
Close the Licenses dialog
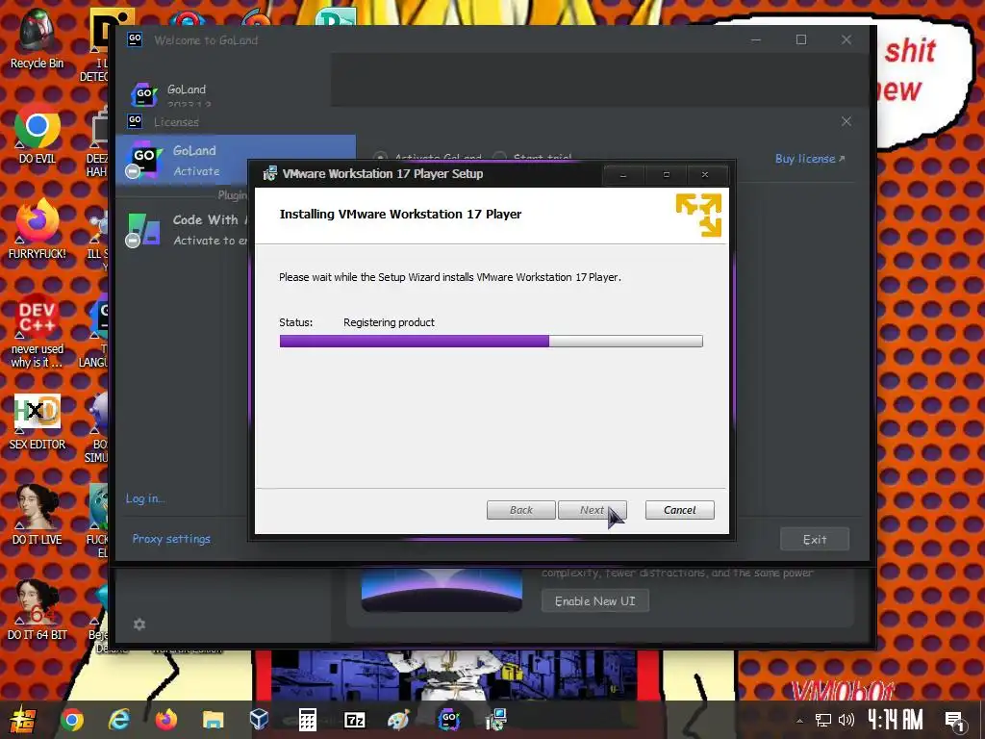tap(846, 121)
